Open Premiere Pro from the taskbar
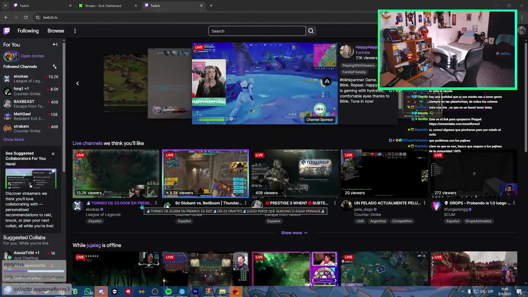Viewport: 528px width, 297px height. 196,292
